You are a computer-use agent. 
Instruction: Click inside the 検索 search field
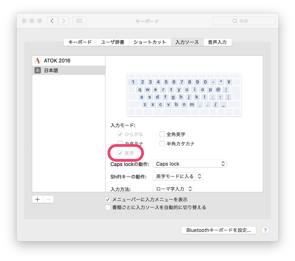pos(244,20)
